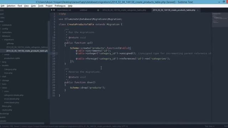Viewport: 228px width, 128px height.
Task: Switch to the create_categories_table.php tab
Action: 124,10
